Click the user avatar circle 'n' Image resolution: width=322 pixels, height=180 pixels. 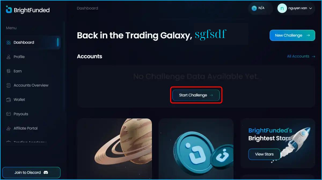[282, 8]
